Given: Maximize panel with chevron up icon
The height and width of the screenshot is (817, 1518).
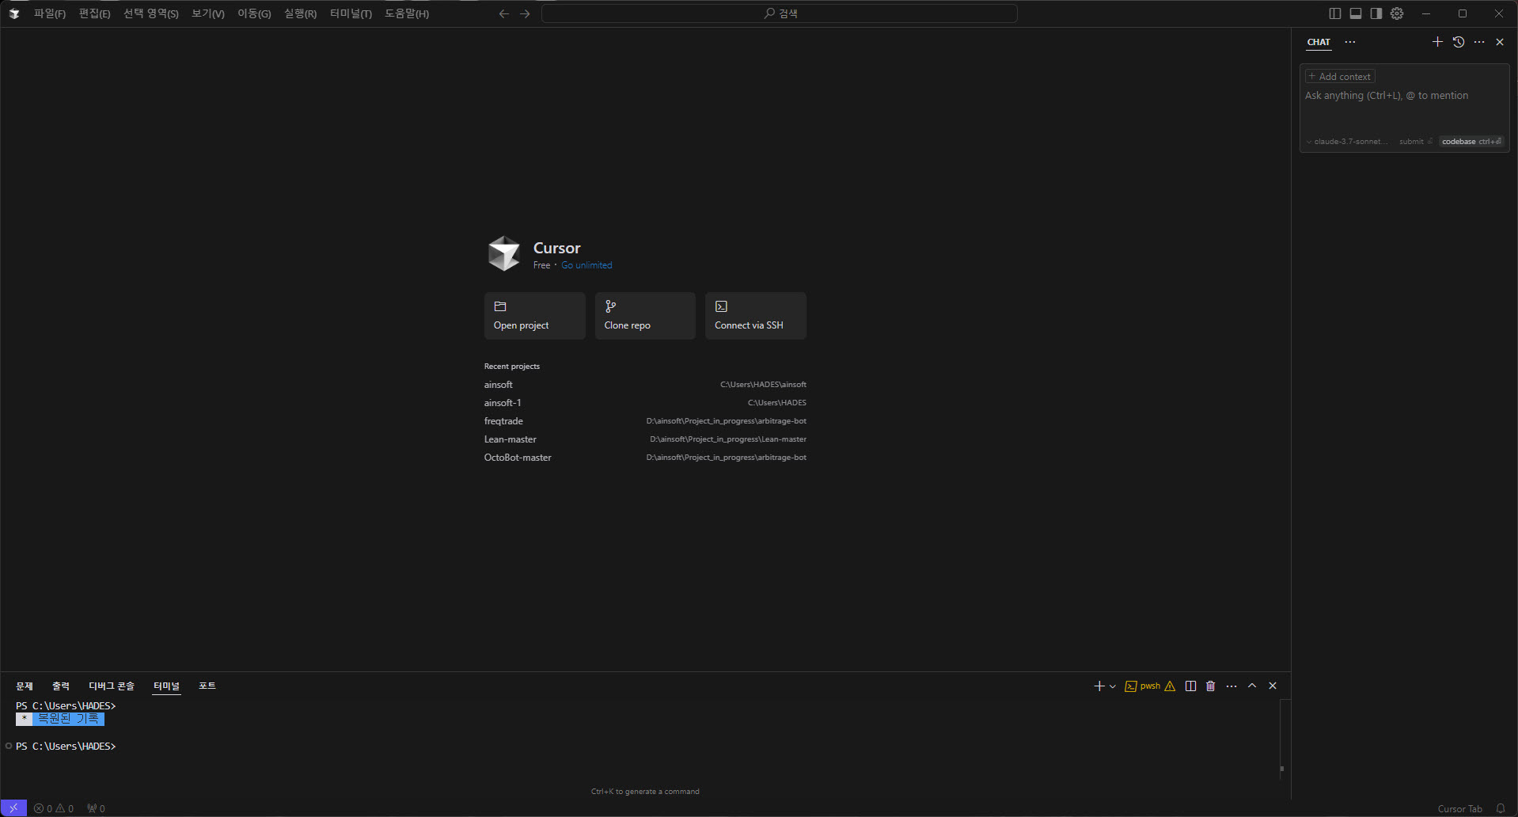Looking at the screenshot, I should (x=1252, y=686).
